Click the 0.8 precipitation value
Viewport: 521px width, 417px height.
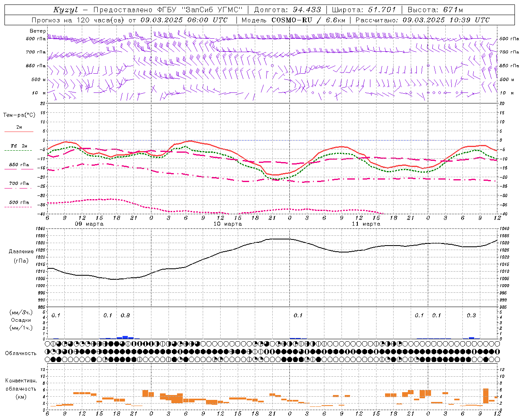pos(125,316)
